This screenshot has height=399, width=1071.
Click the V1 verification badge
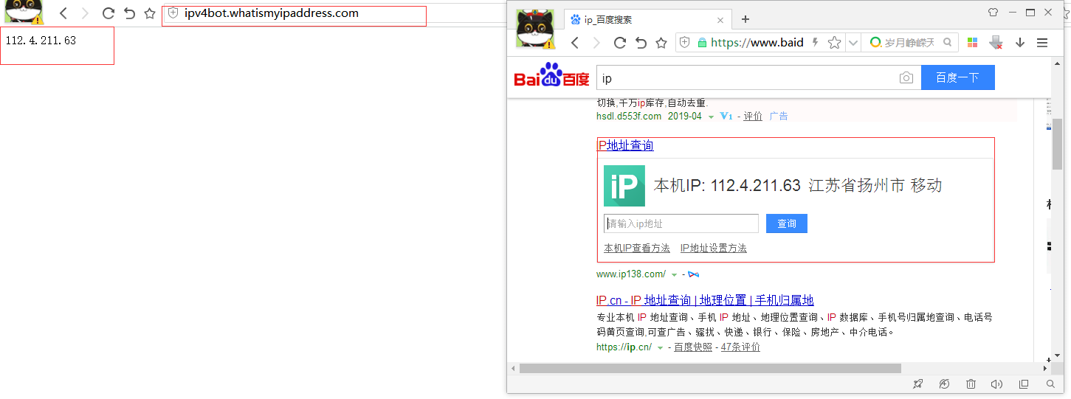(x=726, y=116)
